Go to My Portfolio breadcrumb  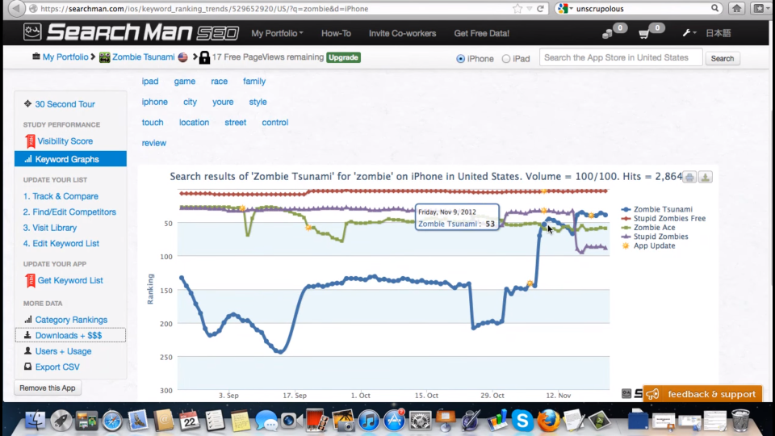click(x=65, y=57)
